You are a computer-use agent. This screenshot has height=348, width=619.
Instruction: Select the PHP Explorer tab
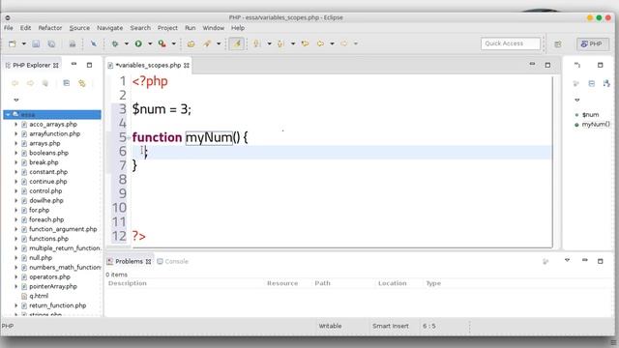32,65
